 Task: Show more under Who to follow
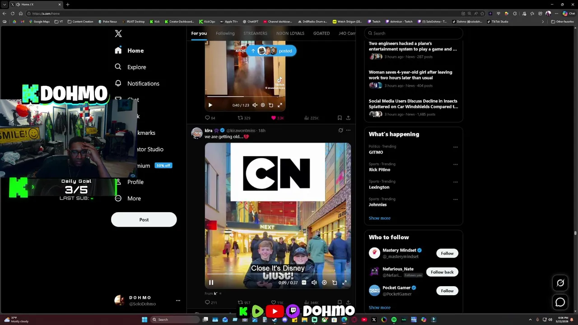[x=379, y=307]
